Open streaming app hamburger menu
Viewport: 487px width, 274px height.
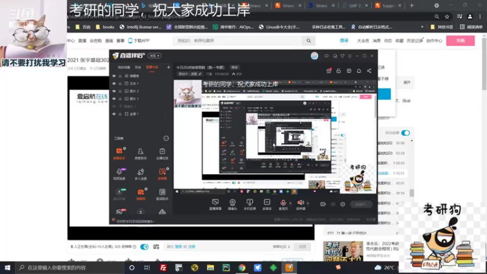(349, 56)
